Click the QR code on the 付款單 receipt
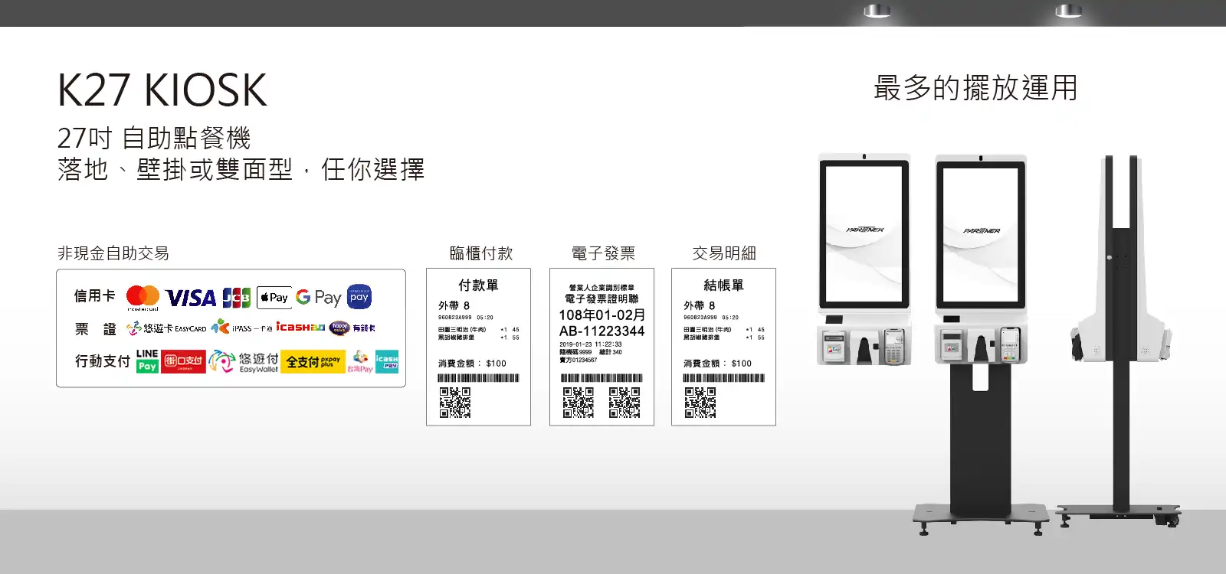Screen dimensions: 1226x574 pyautogui.click(x=455, y=403)
